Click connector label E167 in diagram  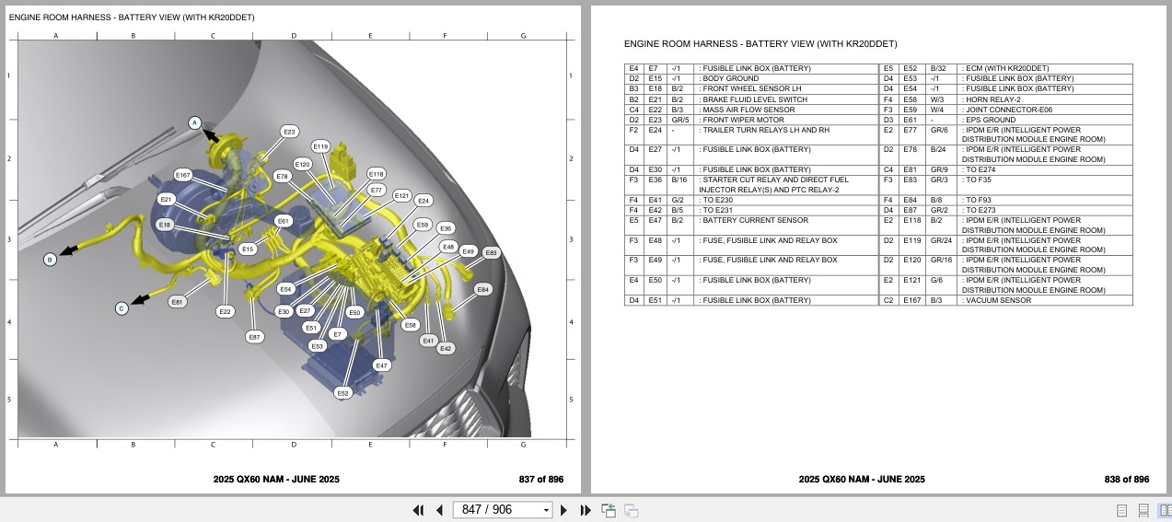pyautogui.click(x=183, y=175)
